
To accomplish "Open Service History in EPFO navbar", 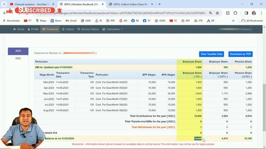I will (x=88, y=29).
